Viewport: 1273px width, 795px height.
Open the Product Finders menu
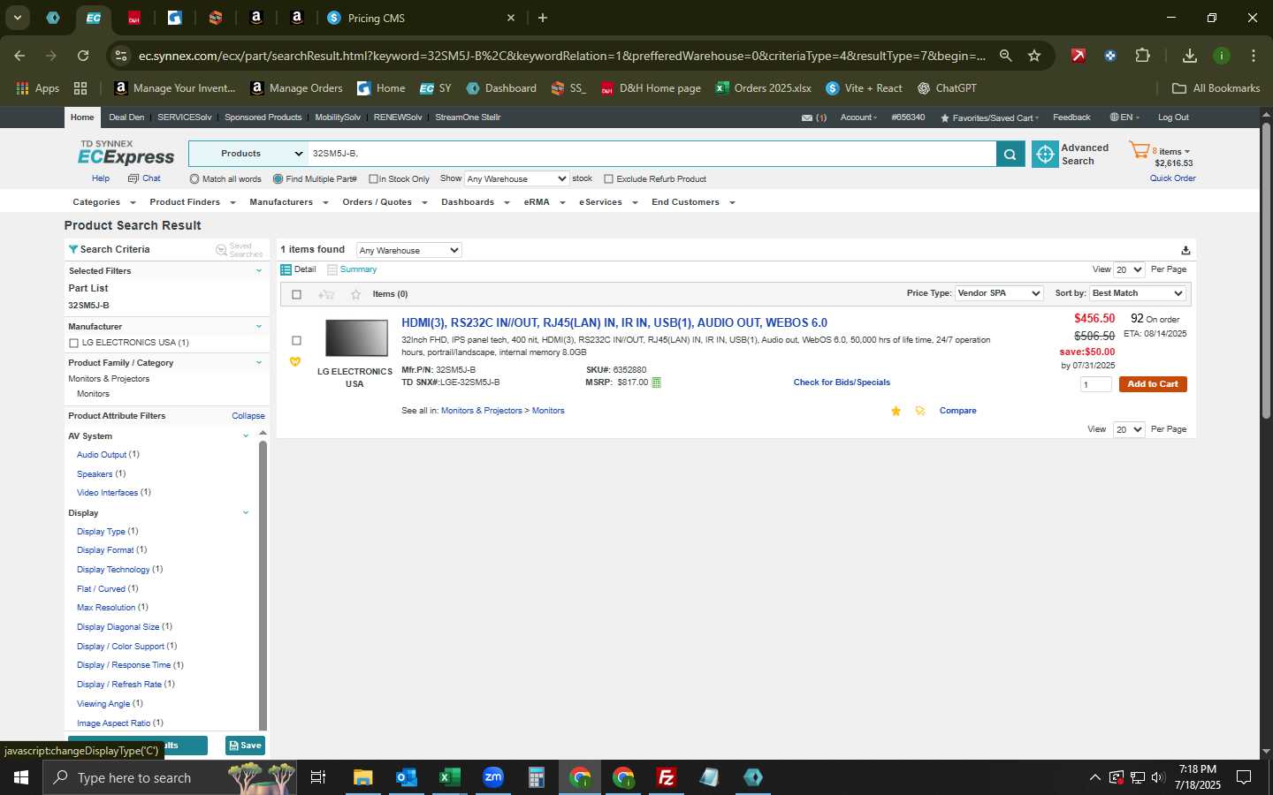coord(192,202)
